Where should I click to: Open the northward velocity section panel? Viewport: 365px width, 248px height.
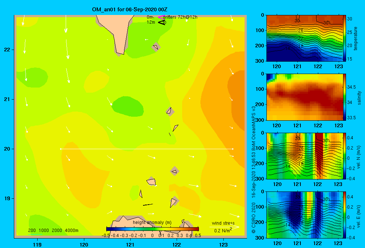(x=304, y=156)
